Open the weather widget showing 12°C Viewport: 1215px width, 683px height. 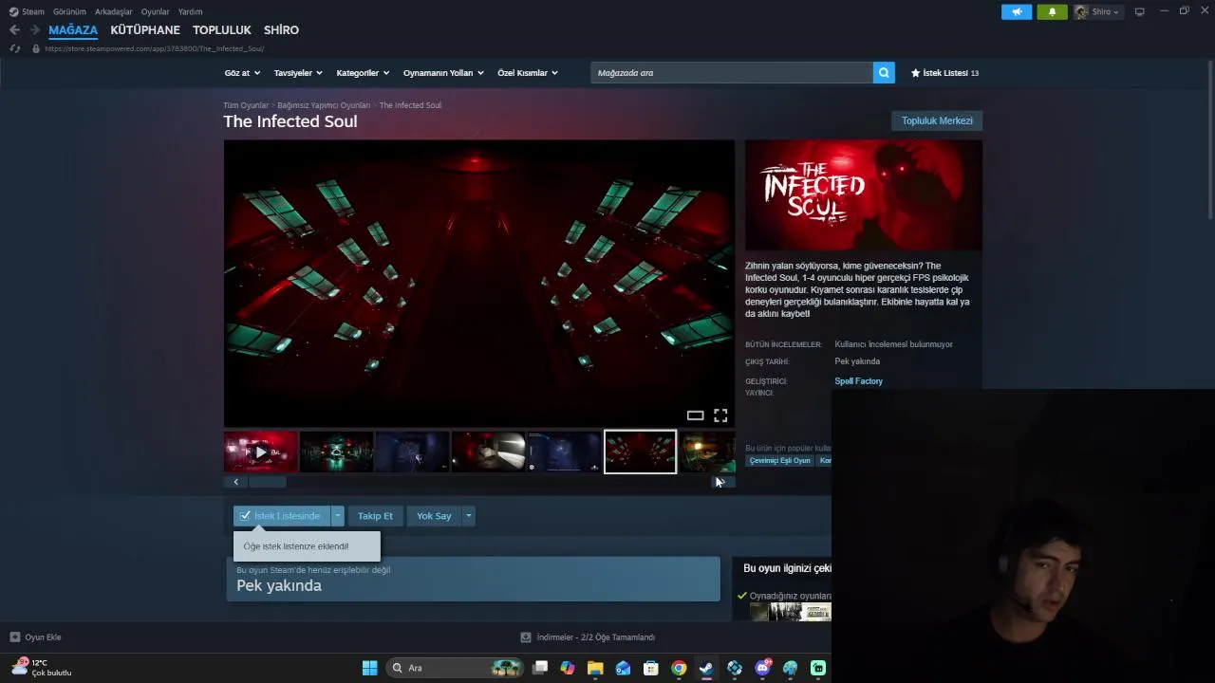point(42,667)
